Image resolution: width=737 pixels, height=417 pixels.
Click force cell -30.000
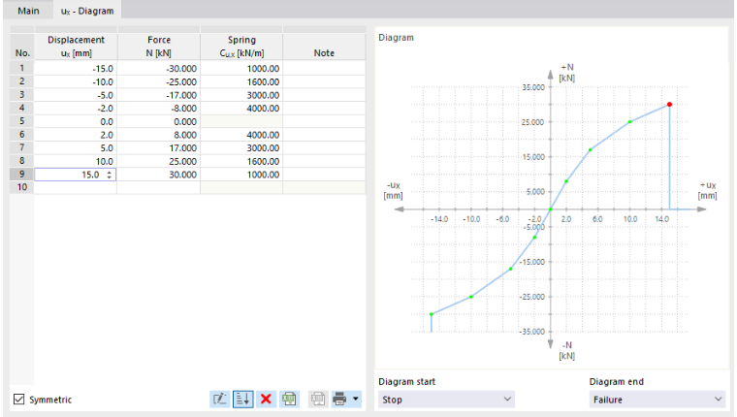[159, 69]
